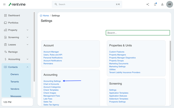Image resolution: width=174 pixels, height=108 pixels.
Task: Open the hamburger menu icon
Action: [x=4, y=4]
